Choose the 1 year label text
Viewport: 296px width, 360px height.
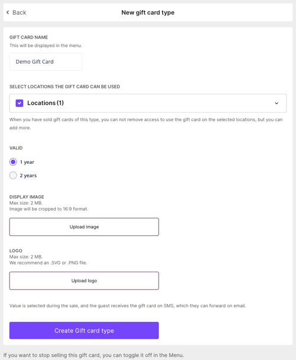click(27, 162)
